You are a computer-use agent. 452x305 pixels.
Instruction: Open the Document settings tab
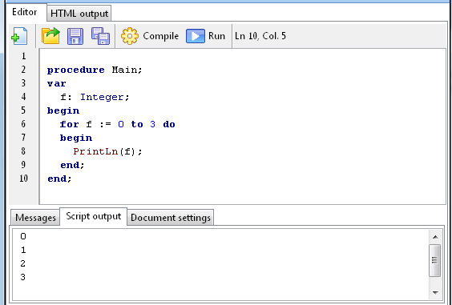tap(171, 218)
